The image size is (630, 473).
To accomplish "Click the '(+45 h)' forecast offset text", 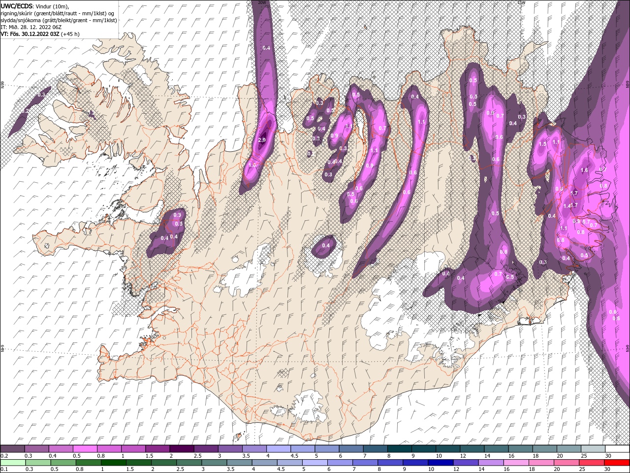I will tap(70, 34).
